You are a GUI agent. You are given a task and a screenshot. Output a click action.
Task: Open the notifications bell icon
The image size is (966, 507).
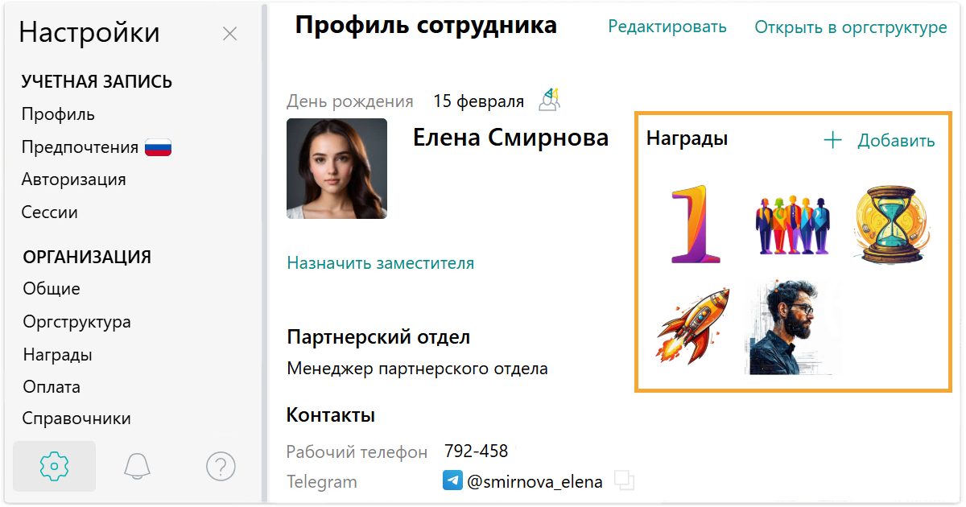coord(138,465)
